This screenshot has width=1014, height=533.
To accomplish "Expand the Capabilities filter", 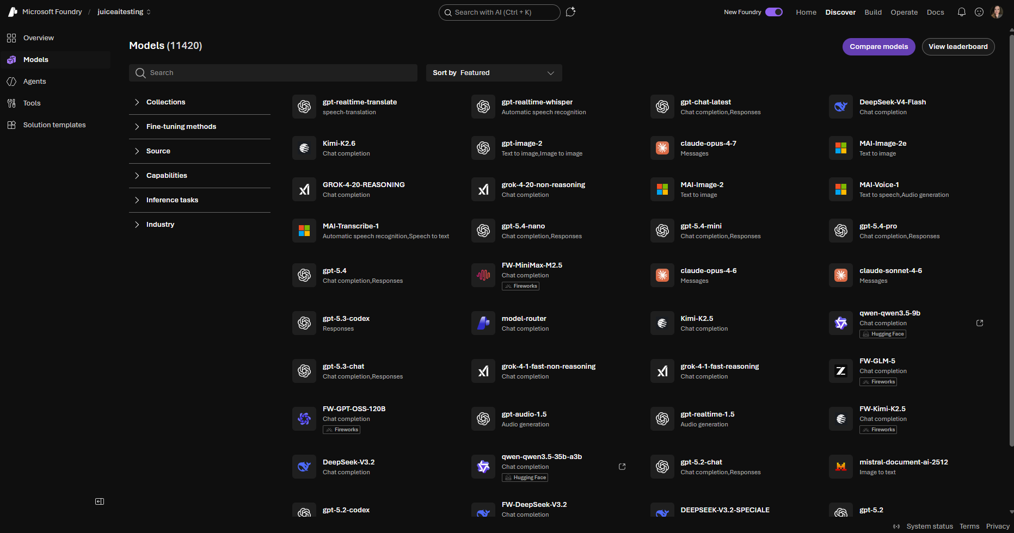I will coord(200,176).
